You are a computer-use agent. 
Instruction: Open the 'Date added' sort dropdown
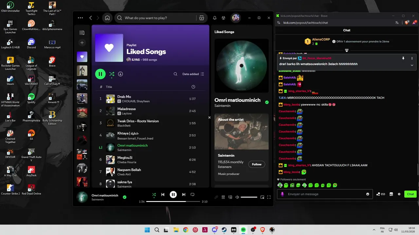(x=193, y=74)
